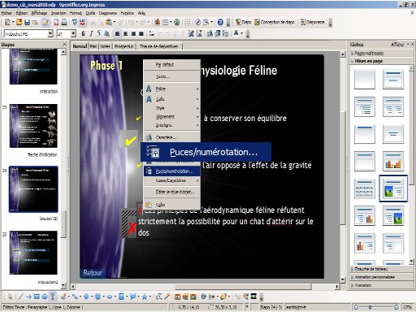The height and width of the screenshot is (312, 416).
Task: Click Puces/numérotation... context menu entry
Action: pyautogui.click(x=171, y=171)
